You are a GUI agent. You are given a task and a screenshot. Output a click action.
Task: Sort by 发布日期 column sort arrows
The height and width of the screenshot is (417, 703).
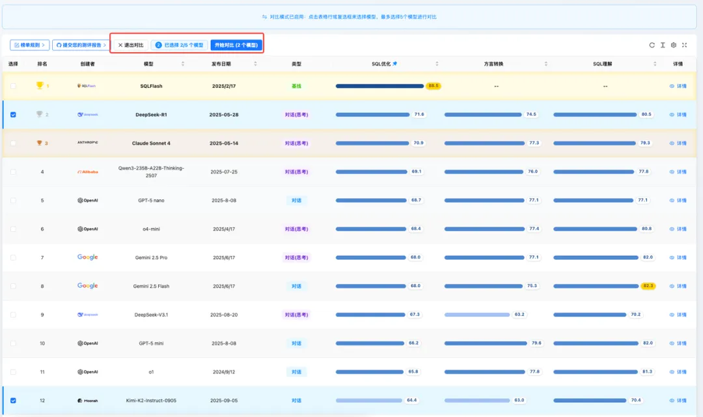click(255, 64)
